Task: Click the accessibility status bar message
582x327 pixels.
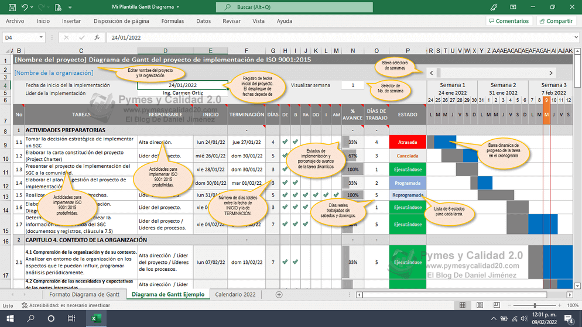Action: pos(66,305)
